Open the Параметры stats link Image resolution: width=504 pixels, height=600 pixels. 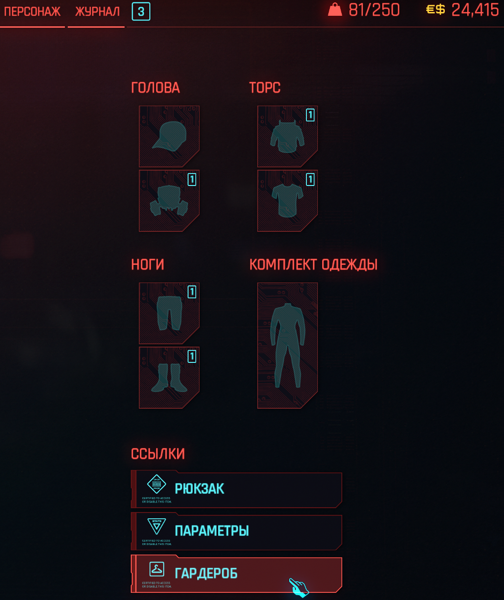coord(237,532)
